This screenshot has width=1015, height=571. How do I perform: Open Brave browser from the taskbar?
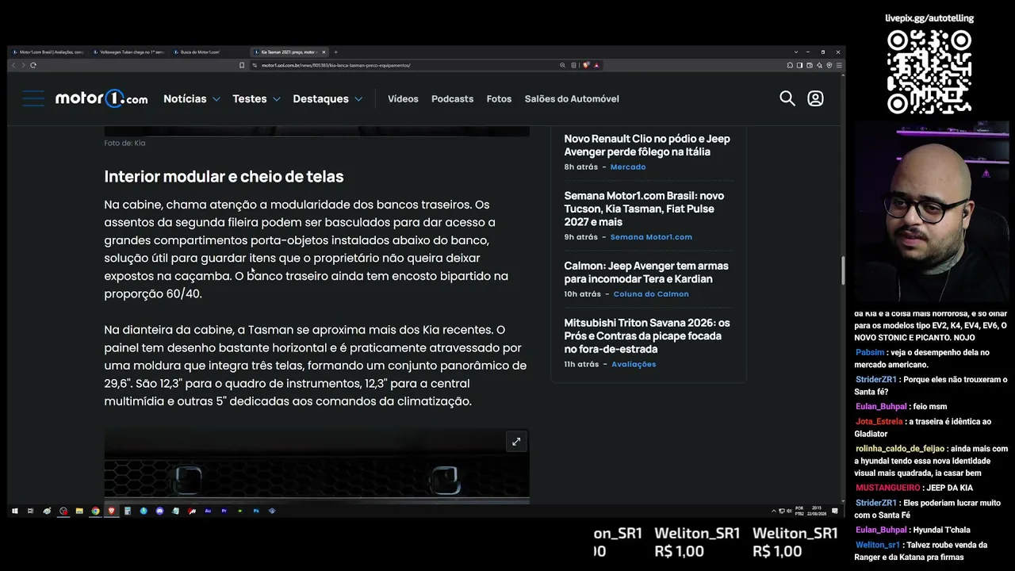coord(111,511)
